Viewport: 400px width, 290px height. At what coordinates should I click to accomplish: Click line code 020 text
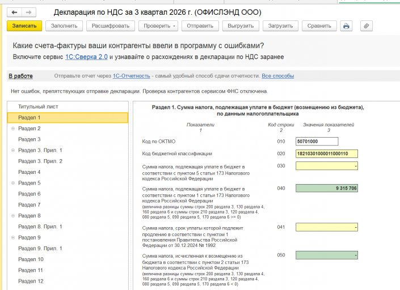(x=281, y=154)
